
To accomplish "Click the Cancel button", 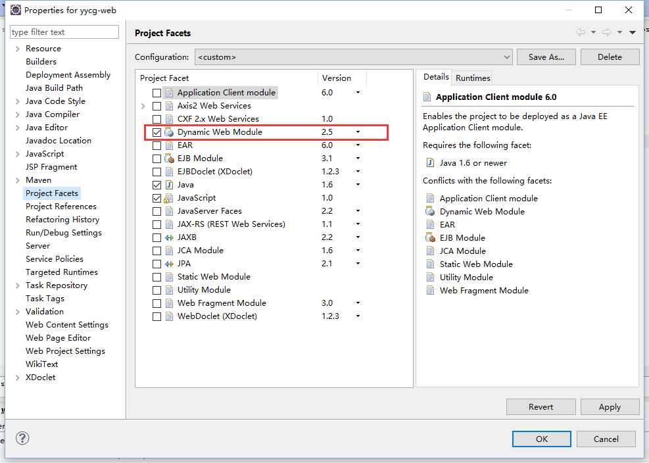I will click(x=606, y=439).
